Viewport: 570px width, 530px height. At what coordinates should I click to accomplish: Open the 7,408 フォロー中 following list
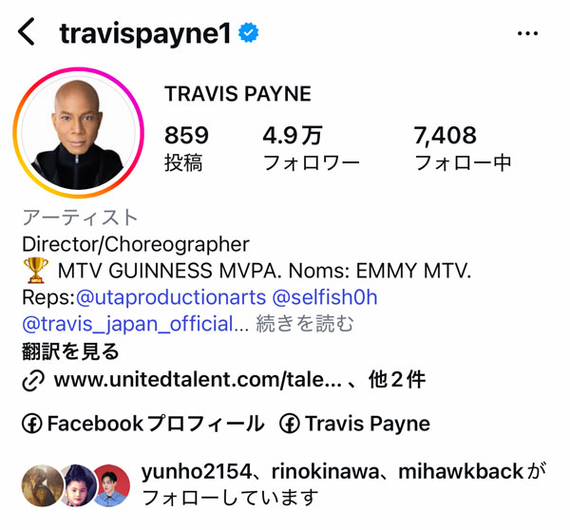[463, 148]
